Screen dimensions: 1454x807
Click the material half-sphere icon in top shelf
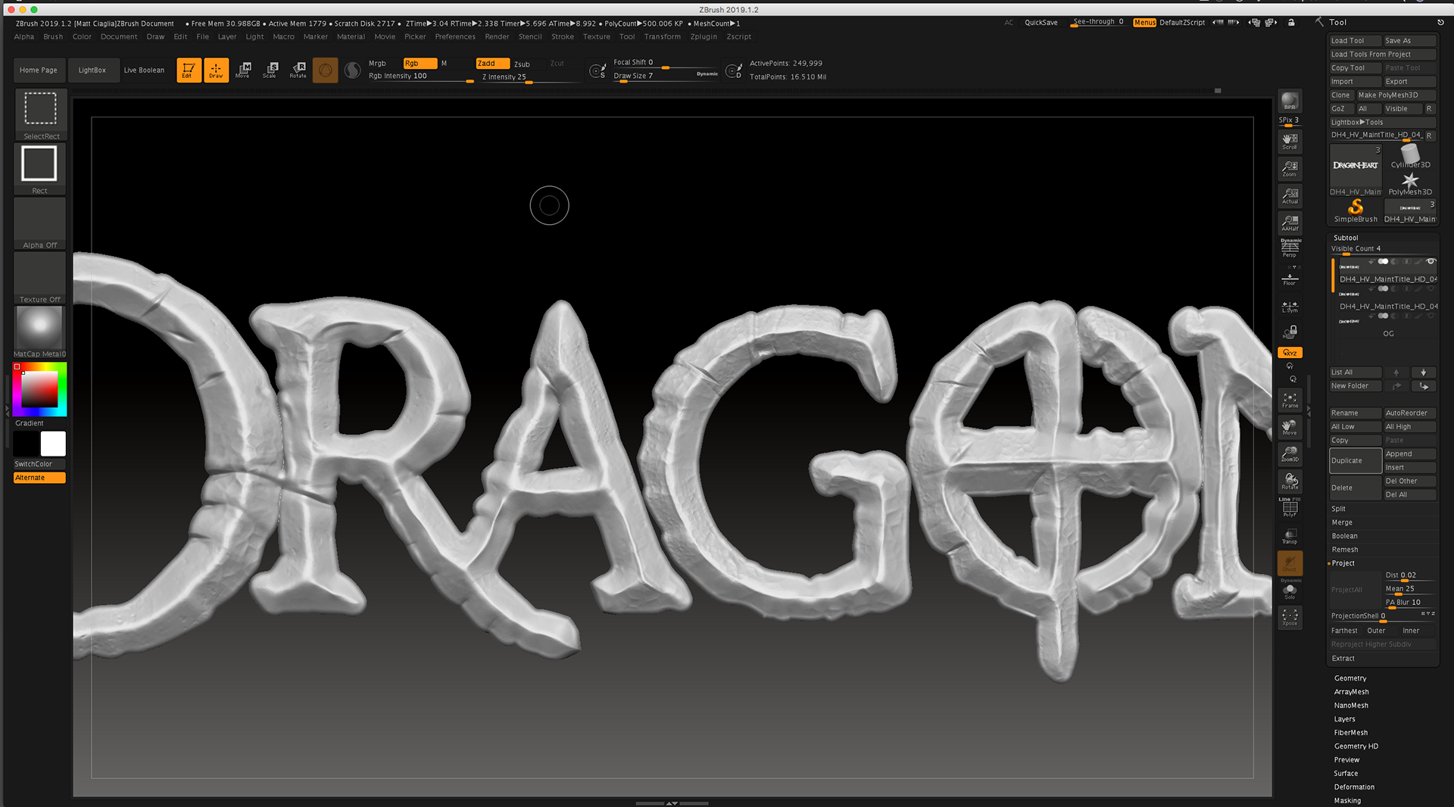coord(352,70)
